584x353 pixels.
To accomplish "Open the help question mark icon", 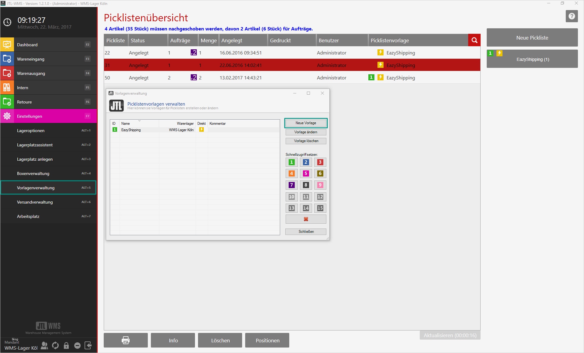I will (572, 16).
